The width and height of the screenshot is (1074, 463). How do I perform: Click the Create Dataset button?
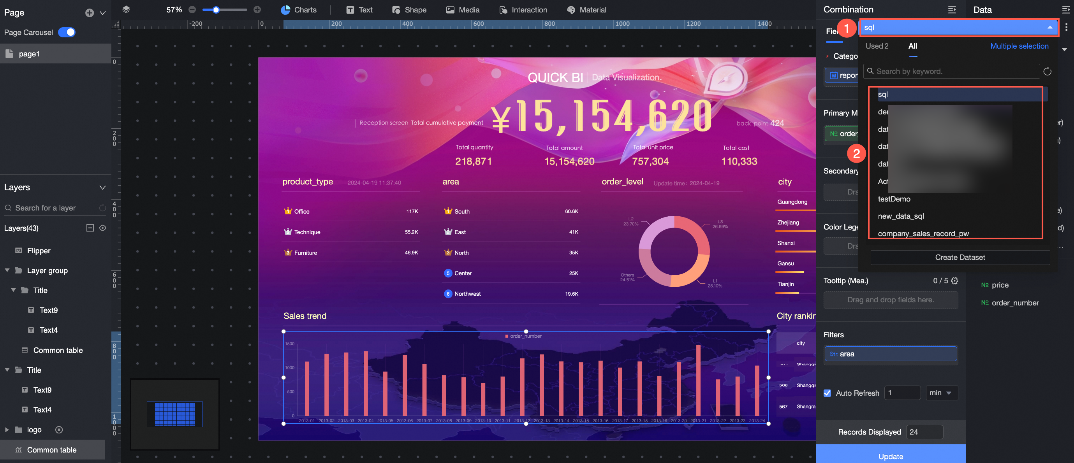pyautogui.click(x=960, y=258)
